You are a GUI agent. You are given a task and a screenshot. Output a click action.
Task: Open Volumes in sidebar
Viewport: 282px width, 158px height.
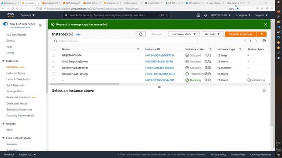tap(12, 144)
